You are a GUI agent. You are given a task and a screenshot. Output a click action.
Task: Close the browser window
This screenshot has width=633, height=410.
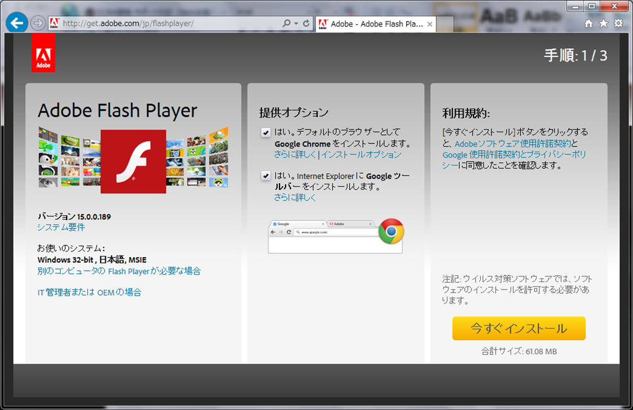[x=614, y=6]
